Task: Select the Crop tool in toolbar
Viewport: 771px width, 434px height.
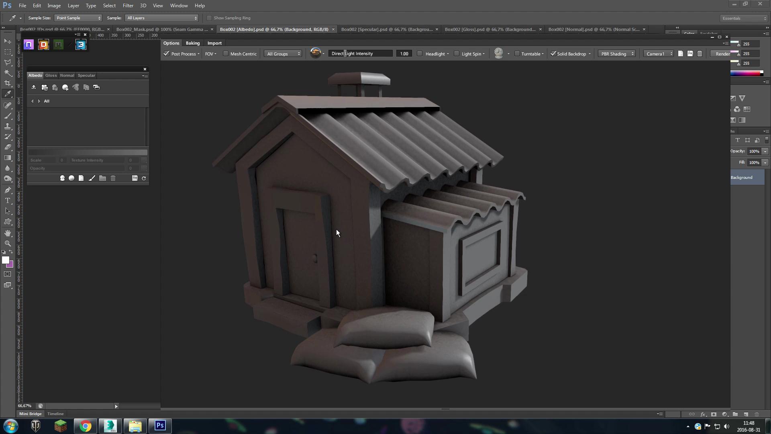Action: [x=8, y=83]
